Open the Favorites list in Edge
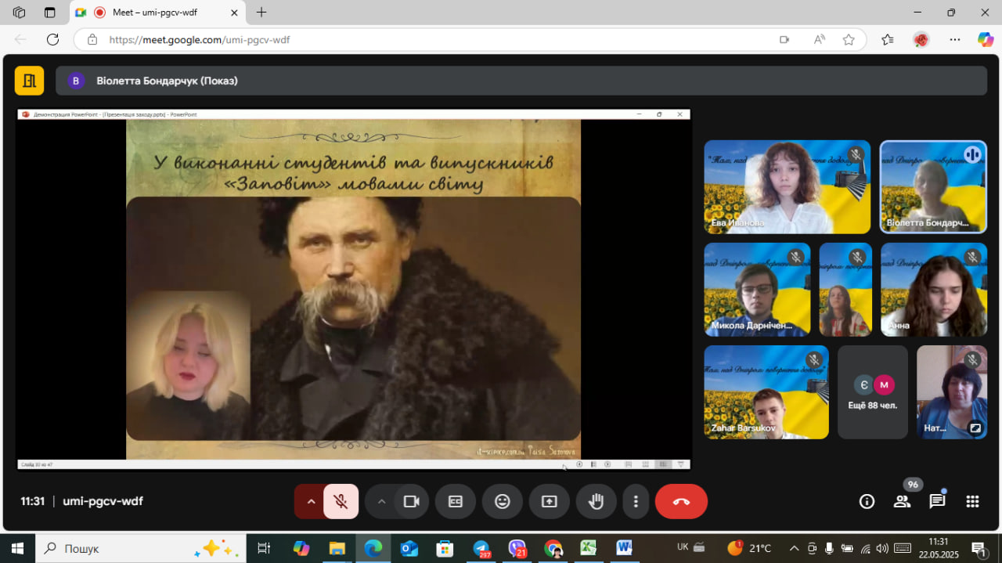The image size is (1002, 563). 888,39
